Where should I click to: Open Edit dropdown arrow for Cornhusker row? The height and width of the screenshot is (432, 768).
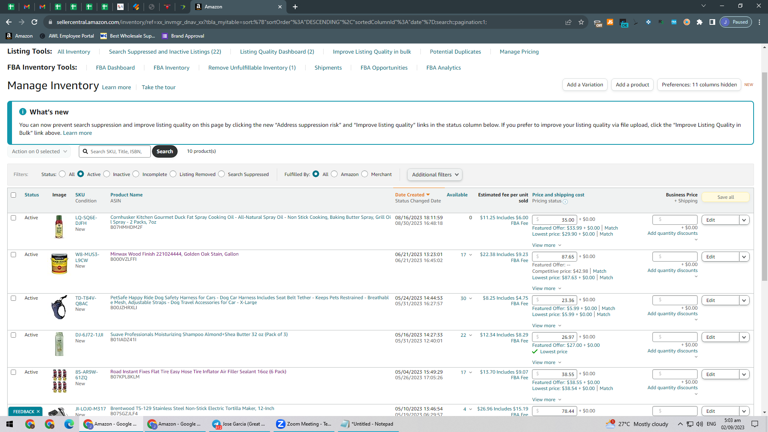(744, 220)
